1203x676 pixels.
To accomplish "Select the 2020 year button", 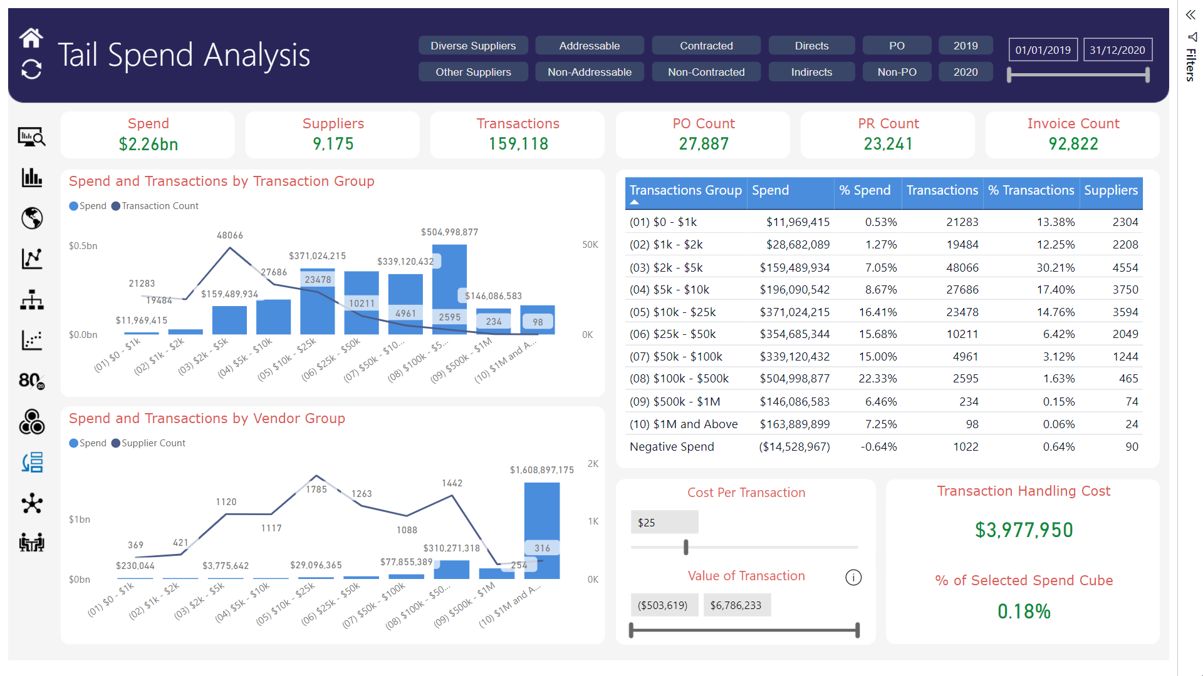I will point(965,72).
